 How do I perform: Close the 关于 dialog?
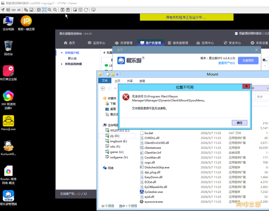pos(256,50)
